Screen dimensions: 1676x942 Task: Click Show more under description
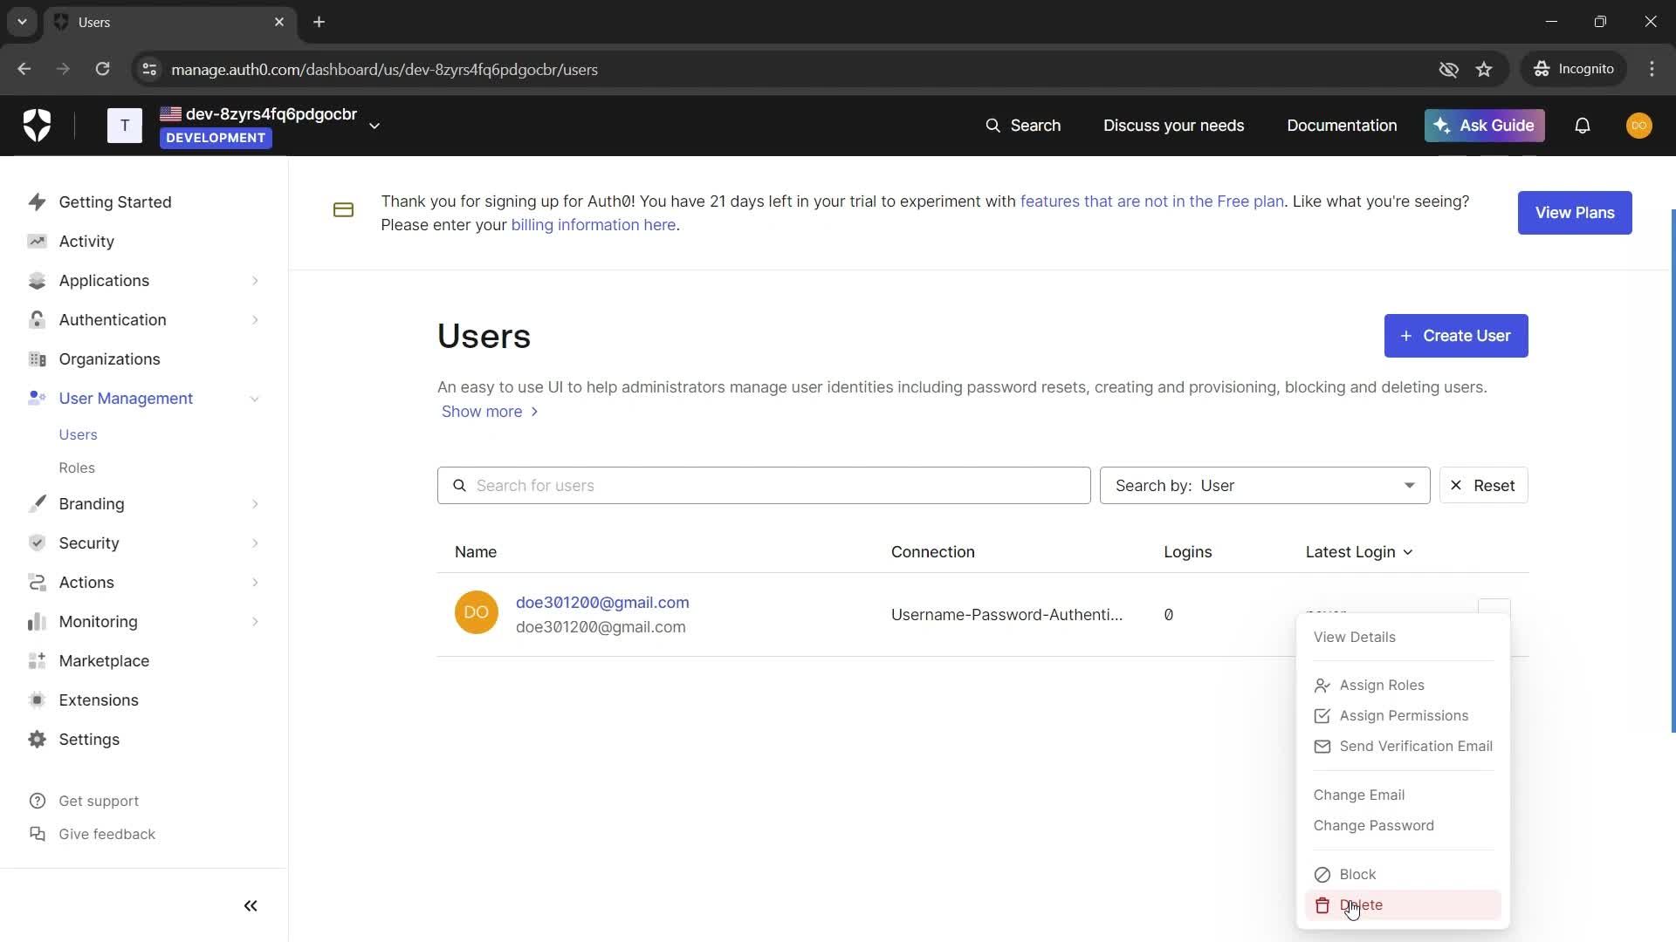(490, 412)
